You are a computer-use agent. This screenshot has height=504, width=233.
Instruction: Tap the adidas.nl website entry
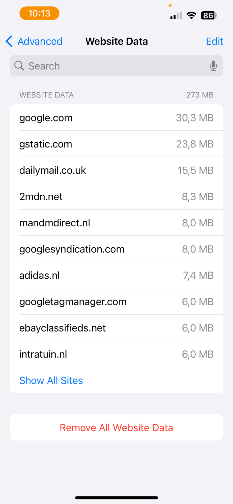(116, 275)
